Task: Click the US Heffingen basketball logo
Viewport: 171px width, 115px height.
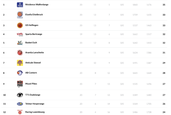Action: tap(20, 25)
